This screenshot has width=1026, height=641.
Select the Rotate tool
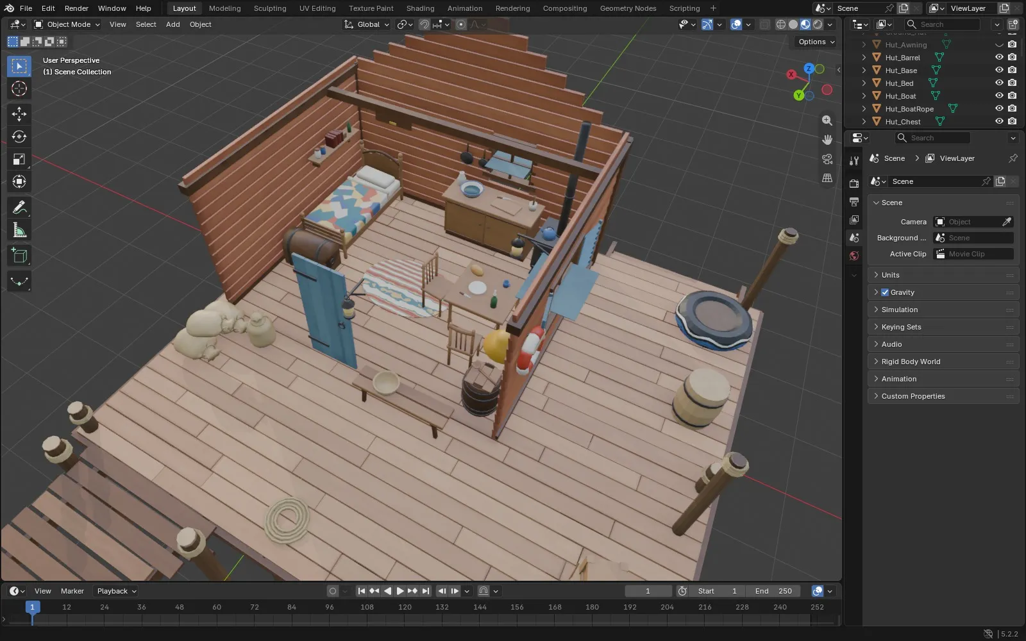point(19,137)
